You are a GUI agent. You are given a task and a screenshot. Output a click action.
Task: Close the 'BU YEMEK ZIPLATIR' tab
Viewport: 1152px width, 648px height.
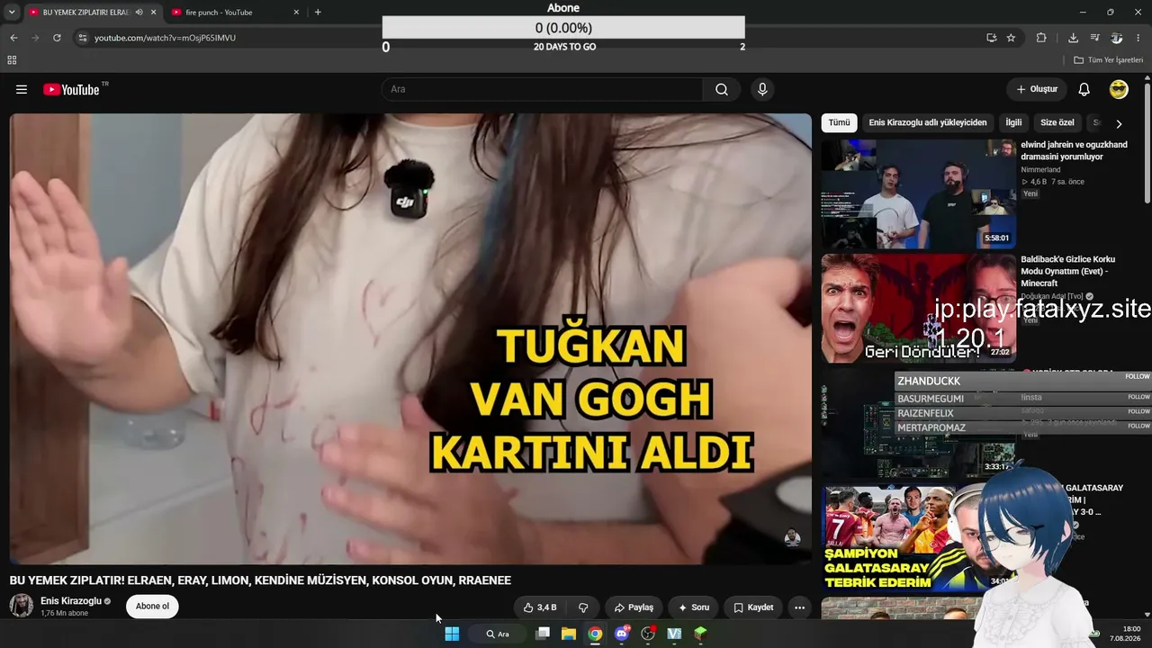click(x=154, y=13)
